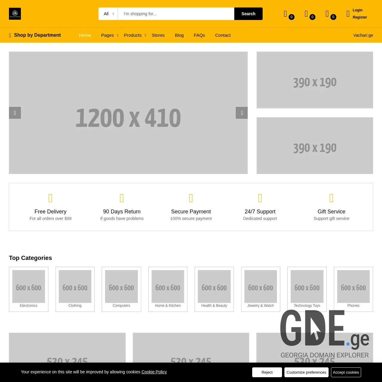Click the Search button
Image resolution: width=382 pixels, height=382 pixels.
(x=248, y=14)
